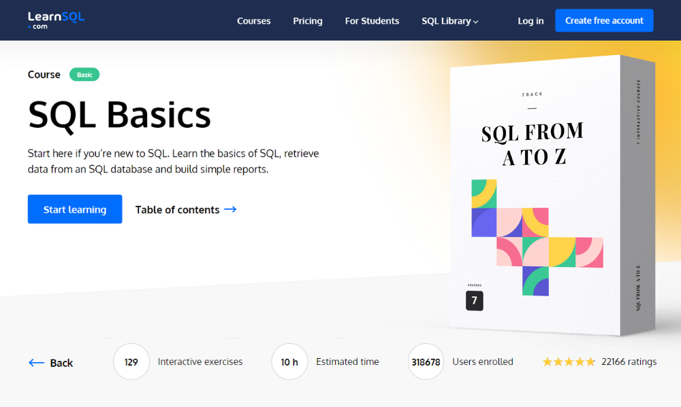This screenshot has width=681, height=407.
Task: Click the Course label text
Action: click(44, 75)
